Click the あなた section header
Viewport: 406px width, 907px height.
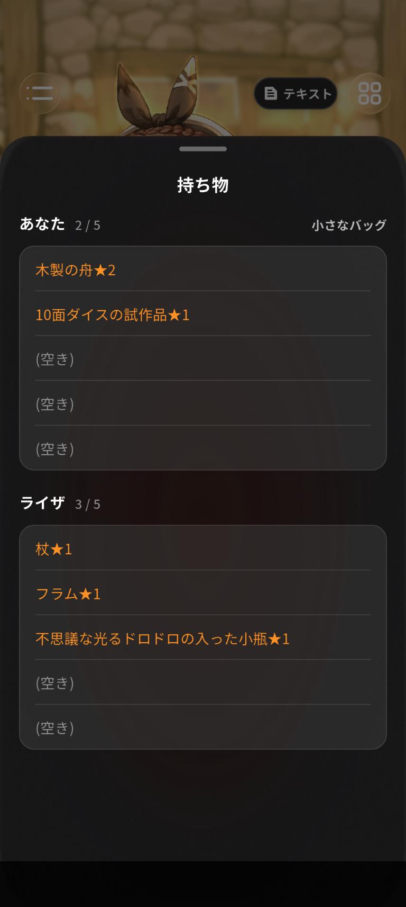pyautogui.click(x=42, y=224)
